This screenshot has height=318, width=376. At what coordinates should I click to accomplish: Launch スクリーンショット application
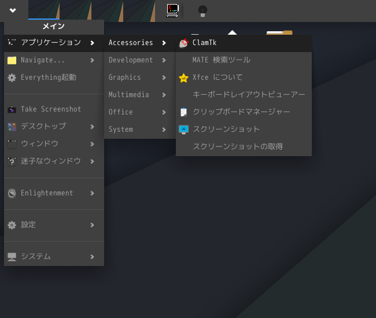[244, 130]
